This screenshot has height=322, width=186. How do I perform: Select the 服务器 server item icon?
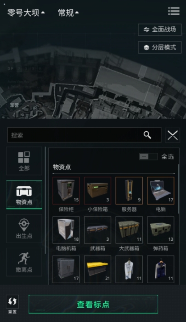click(129, 191)
